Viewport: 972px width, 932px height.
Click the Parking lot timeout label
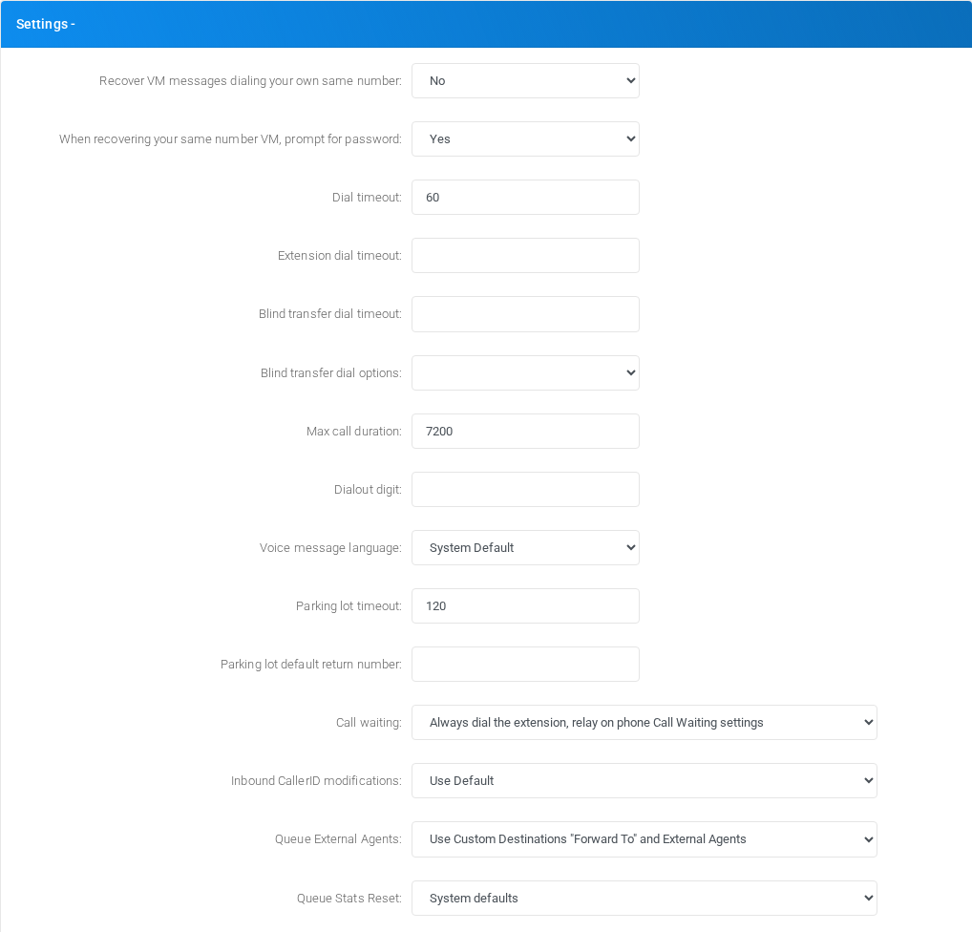pyautogui.click(x=349, y=605)
